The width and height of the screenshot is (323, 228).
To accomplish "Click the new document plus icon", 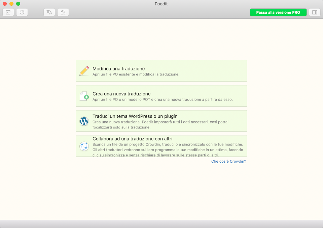I will (x=84, y=96).
